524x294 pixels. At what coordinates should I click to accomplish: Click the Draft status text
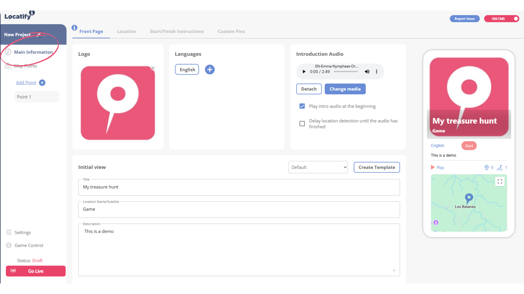pyautogui.click(x=37, y=261)
